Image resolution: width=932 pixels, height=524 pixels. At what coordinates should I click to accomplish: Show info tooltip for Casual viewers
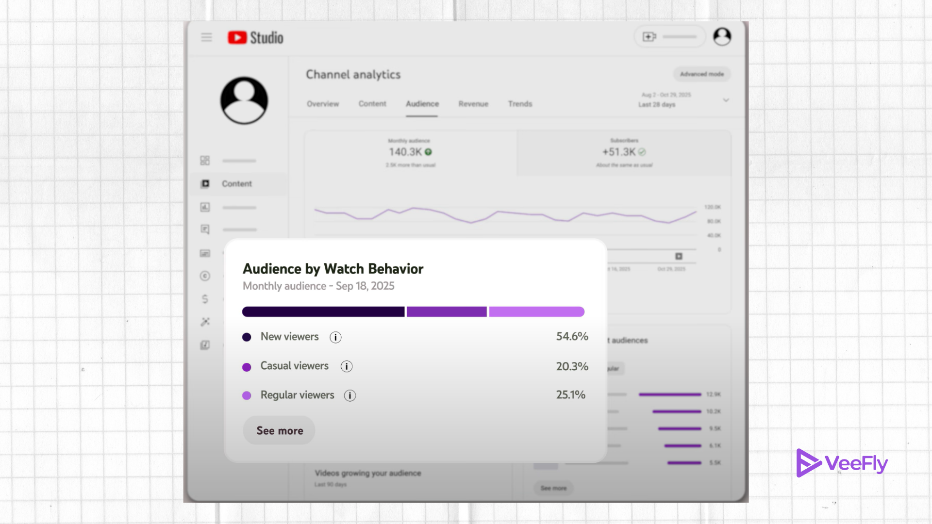point(347,366)
